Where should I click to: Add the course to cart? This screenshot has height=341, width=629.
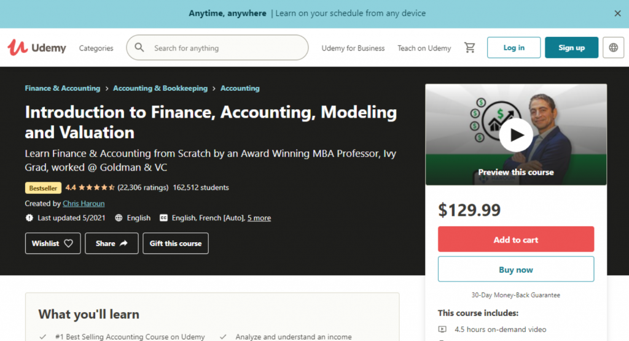tap(516, 239)
